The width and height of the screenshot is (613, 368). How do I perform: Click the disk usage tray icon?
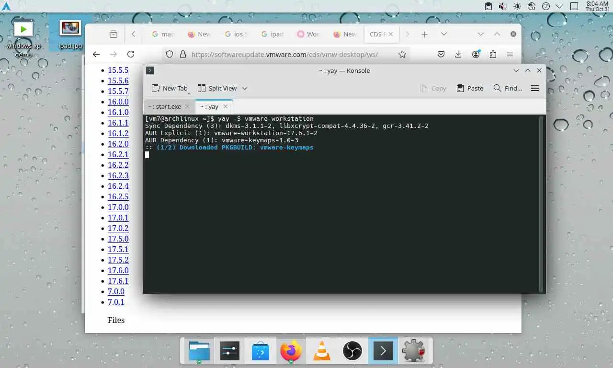pos(531,6)
